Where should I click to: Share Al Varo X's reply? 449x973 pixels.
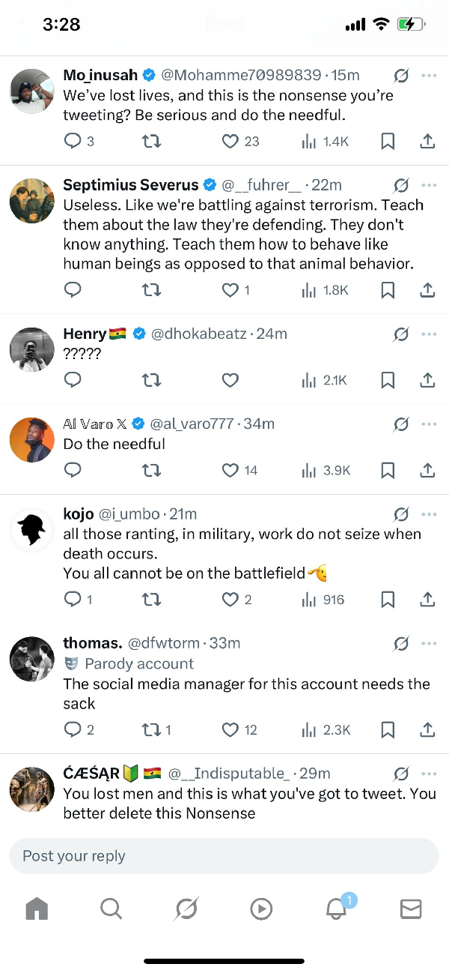tap(427, 470)
